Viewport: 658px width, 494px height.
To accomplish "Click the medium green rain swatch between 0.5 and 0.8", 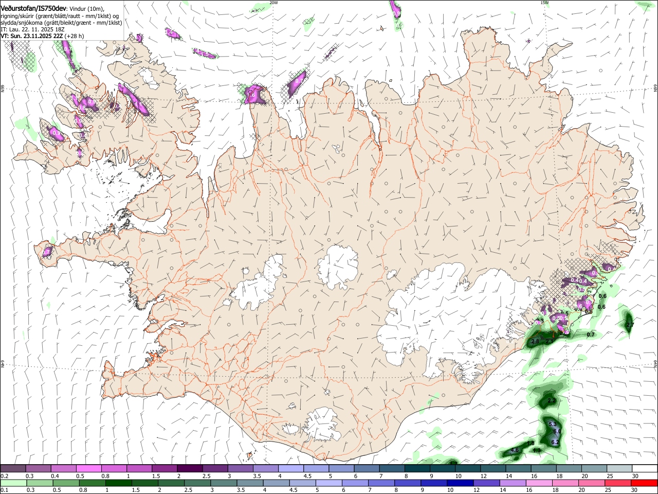I will (x=65, y=483).
